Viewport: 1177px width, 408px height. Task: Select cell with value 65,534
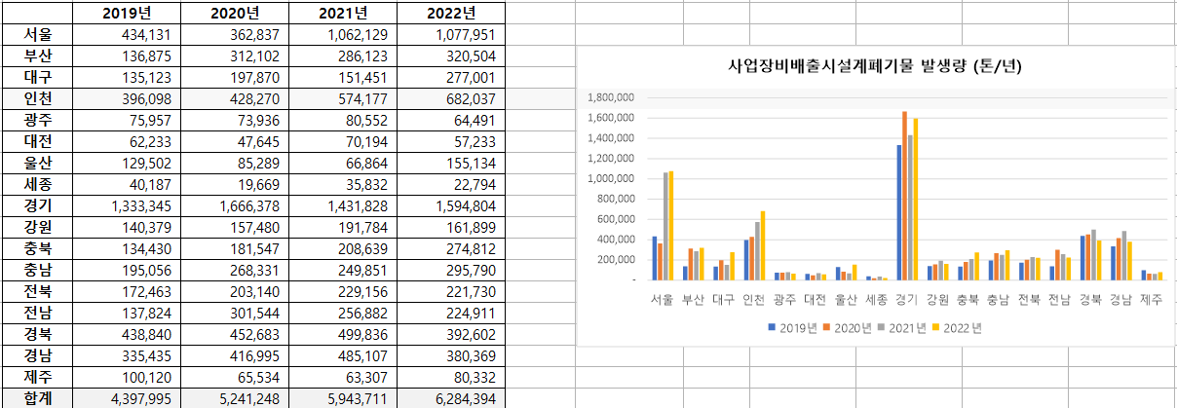[235, 376]
